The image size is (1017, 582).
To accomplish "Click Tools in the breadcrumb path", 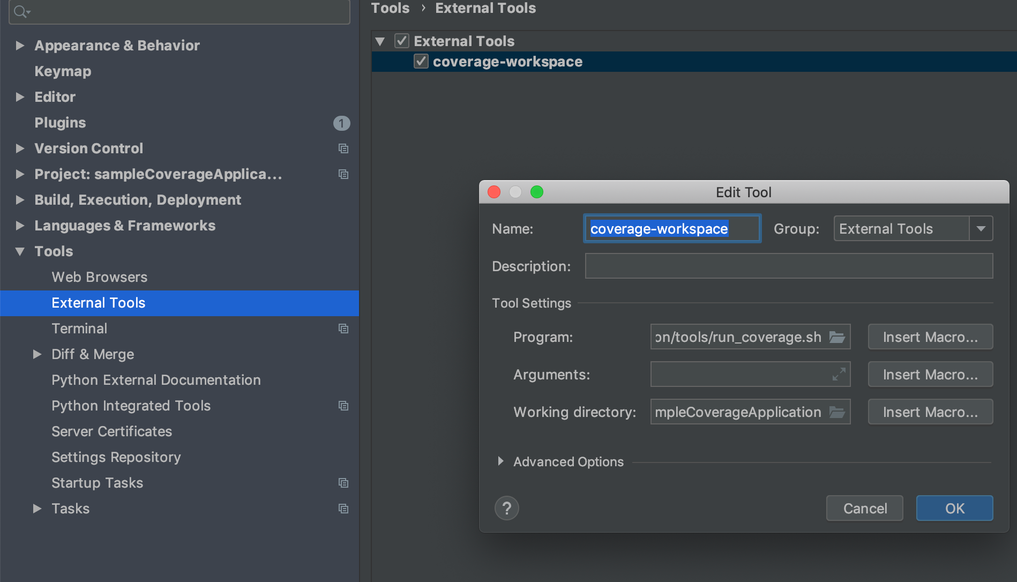I will point(390,8).
